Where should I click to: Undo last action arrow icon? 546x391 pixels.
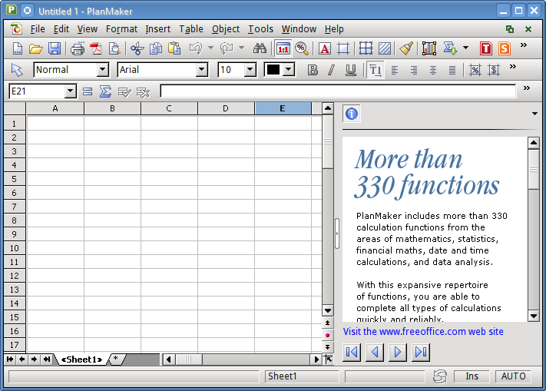click(x=196, y=48)
